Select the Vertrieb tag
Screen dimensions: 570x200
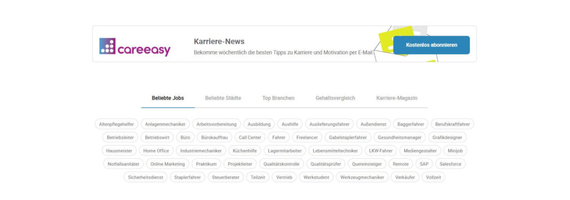pos(284,177)
